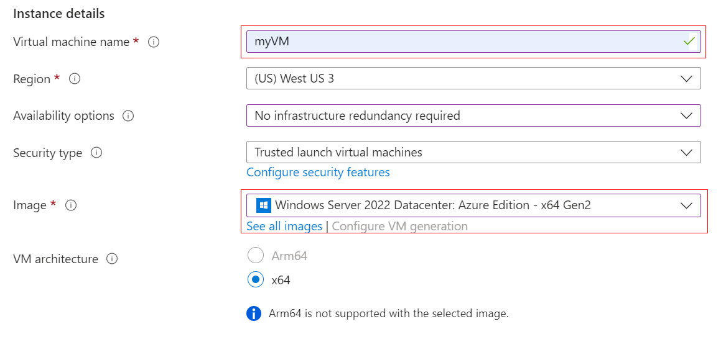This screenshot has width=726, height=342.
Task: Click the Windows logo in Image field
Action: coord(264,205)
